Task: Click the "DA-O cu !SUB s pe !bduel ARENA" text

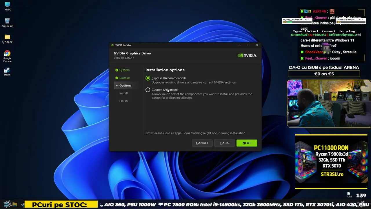Action: [x=324, y=67]
